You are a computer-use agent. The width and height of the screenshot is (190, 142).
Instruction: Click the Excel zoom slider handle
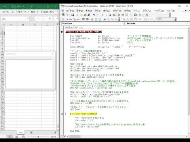coord(38,137)
